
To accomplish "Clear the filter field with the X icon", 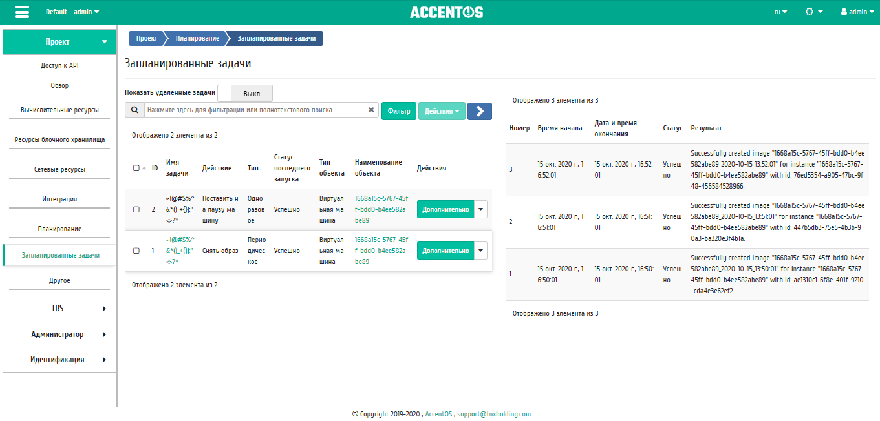I will point(371,110).
